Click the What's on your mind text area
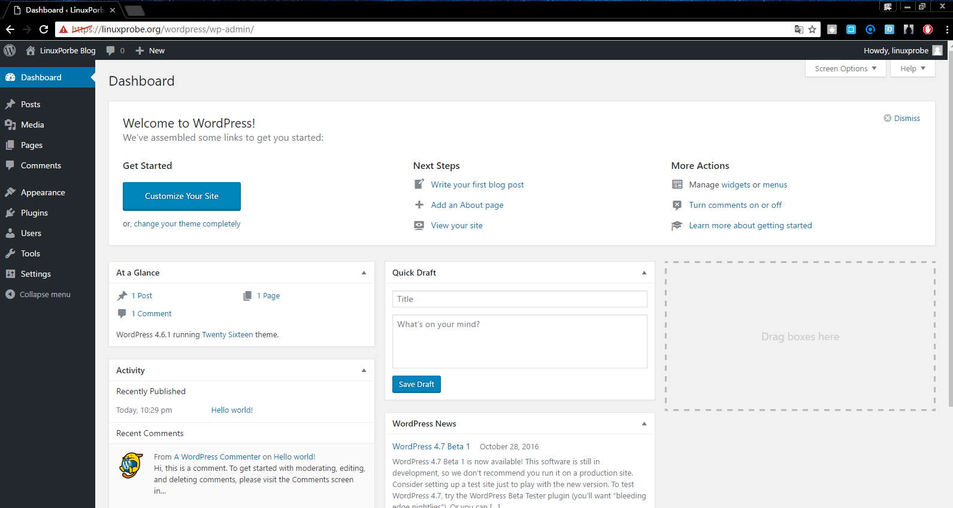 (519, 341)
